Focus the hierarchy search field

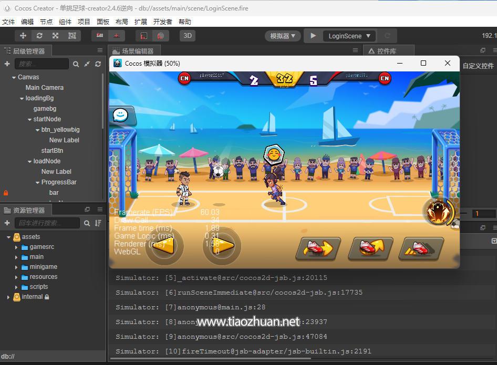pyautogui.click(x=42, y=64)
